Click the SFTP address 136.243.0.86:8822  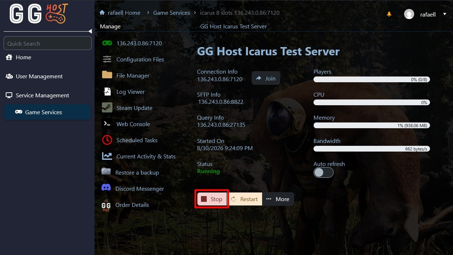[x=221, y=102]
